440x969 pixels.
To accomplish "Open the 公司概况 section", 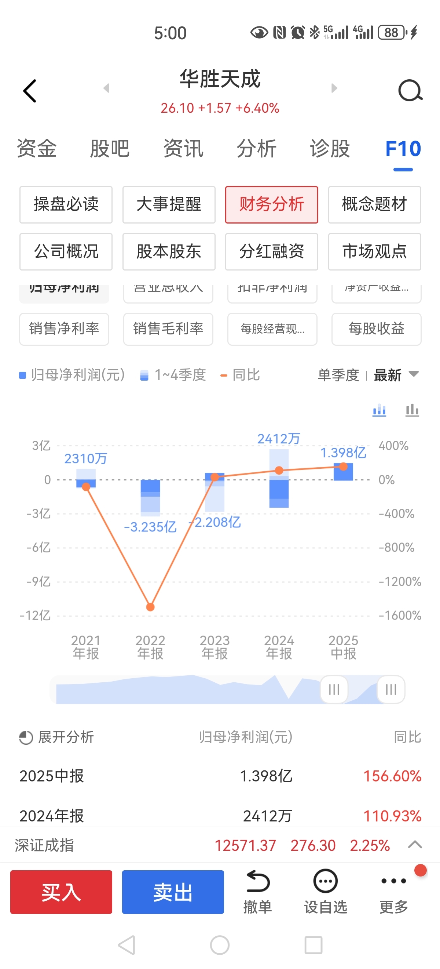I will pos(66,252).
